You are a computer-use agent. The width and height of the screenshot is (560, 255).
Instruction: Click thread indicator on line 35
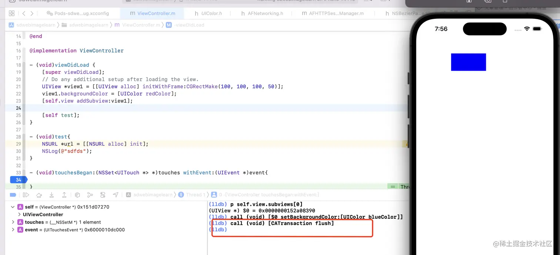[x=398, y=187]
